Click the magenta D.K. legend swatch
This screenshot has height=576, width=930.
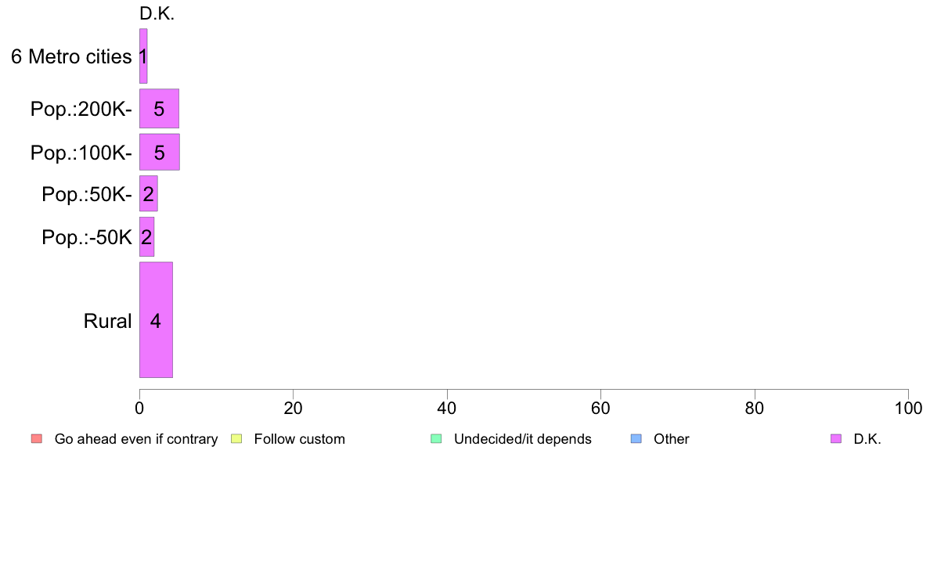[x=836, y=439]
